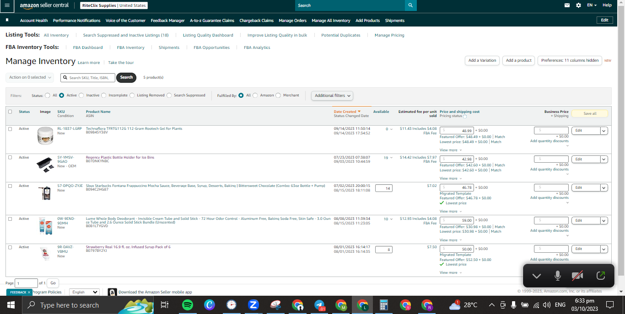
Task: Switch to Listing Quality Dashboard
Action: [x=208, y=35]
